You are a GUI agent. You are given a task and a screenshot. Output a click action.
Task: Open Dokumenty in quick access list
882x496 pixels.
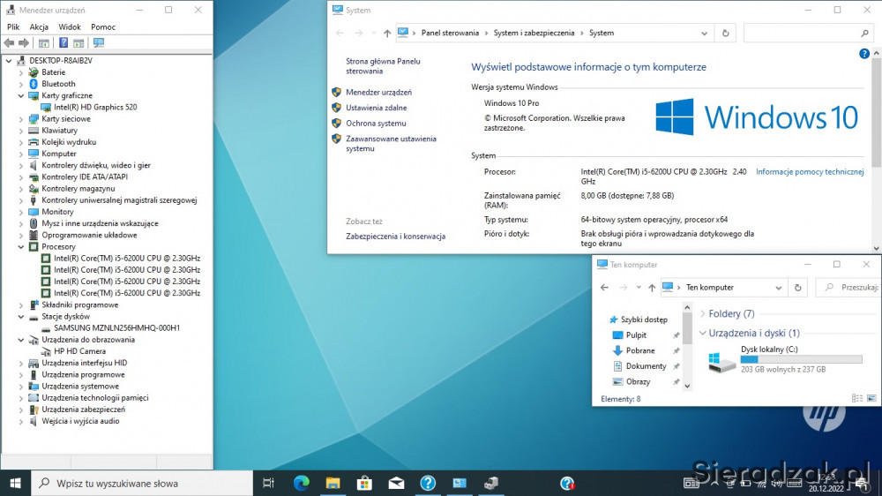[646, 366]
